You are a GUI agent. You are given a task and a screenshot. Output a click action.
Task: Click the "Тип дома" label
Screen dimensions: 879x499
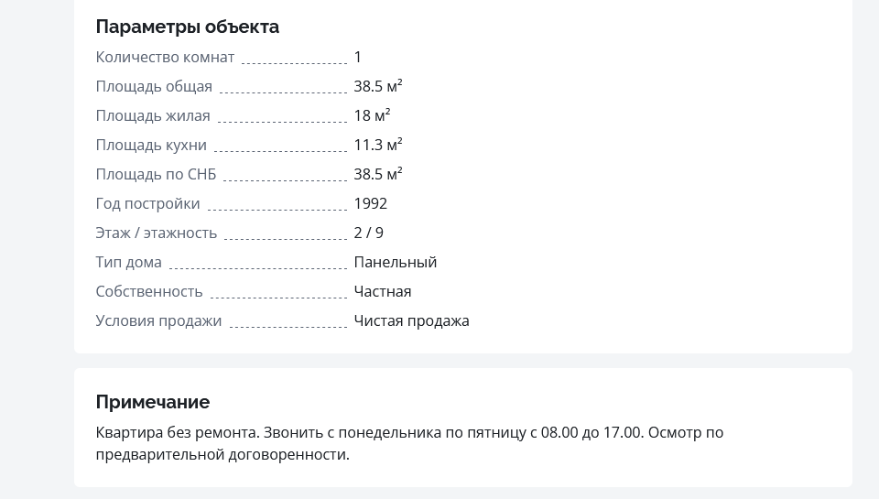point(129,262)
